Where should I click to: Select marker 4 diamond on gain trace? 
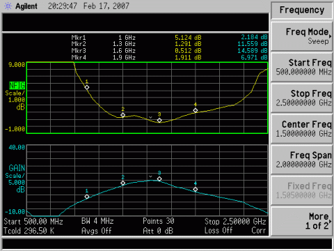tap(196, 190)
